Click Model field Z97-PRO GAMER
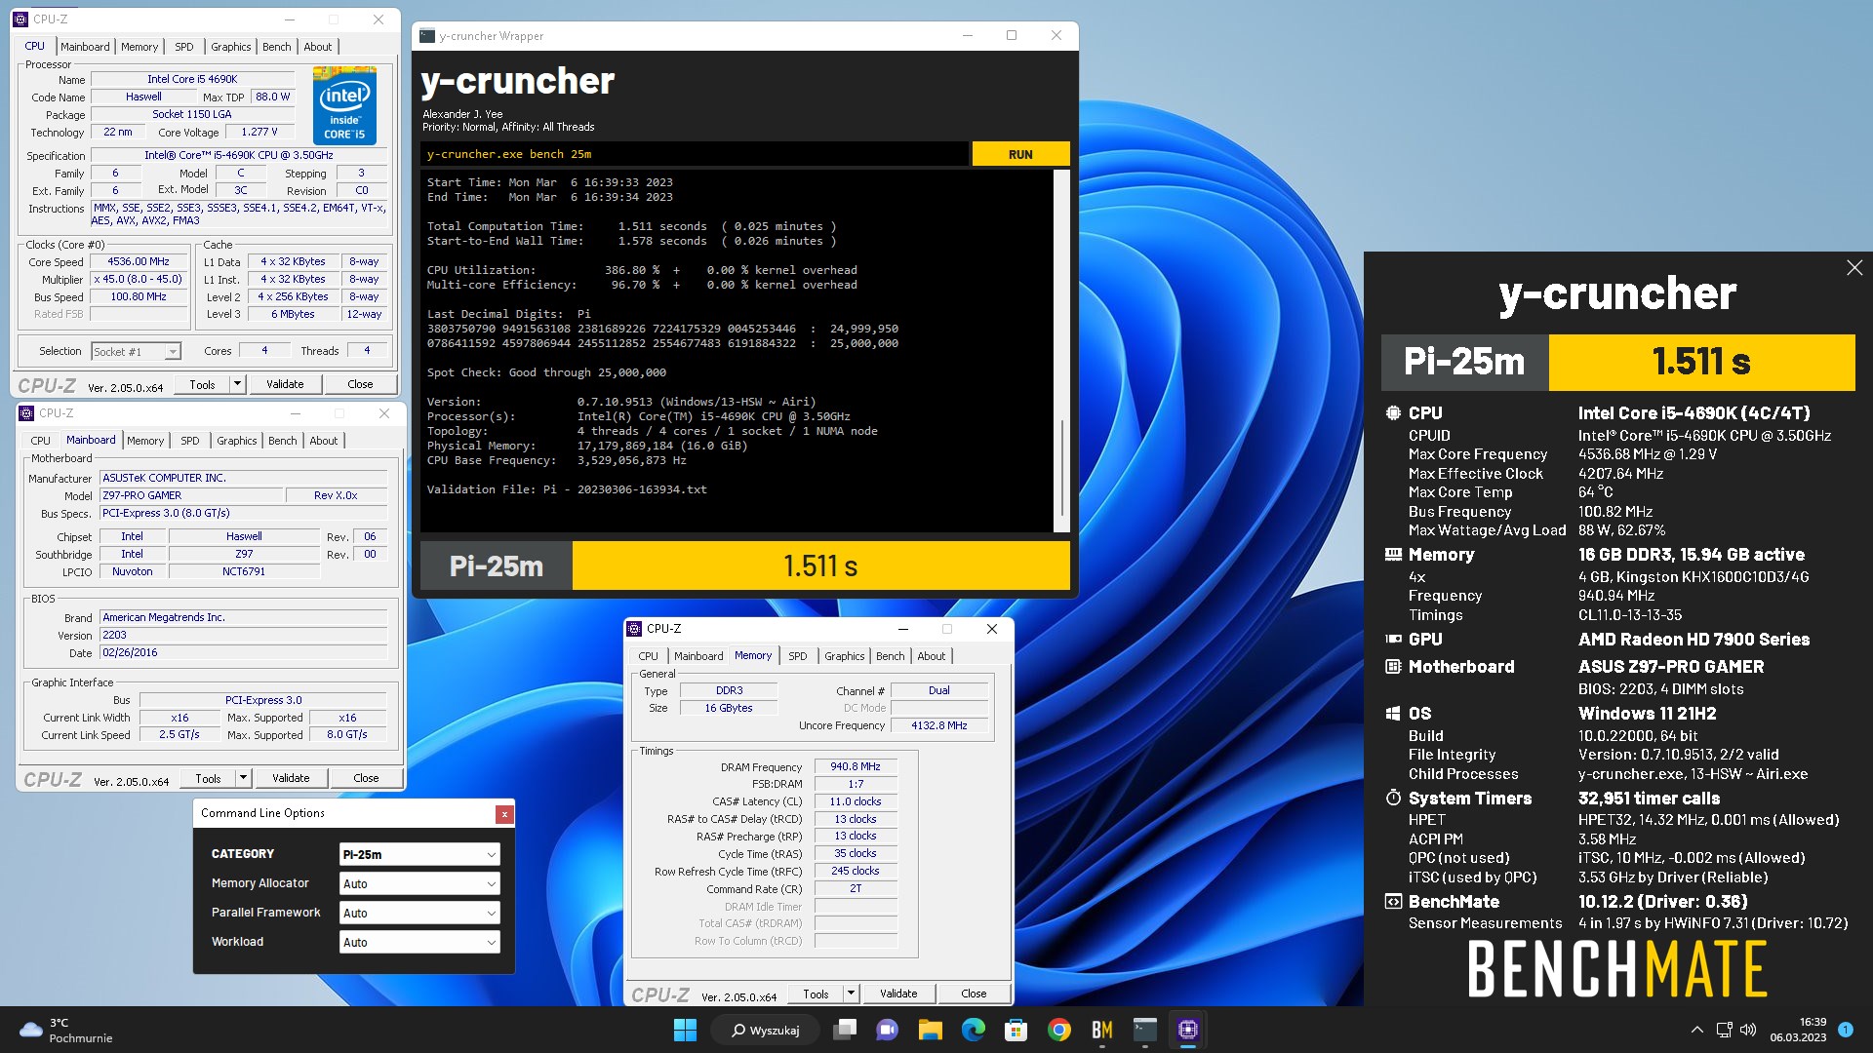1873x1053 pixels. coord(190,496)
